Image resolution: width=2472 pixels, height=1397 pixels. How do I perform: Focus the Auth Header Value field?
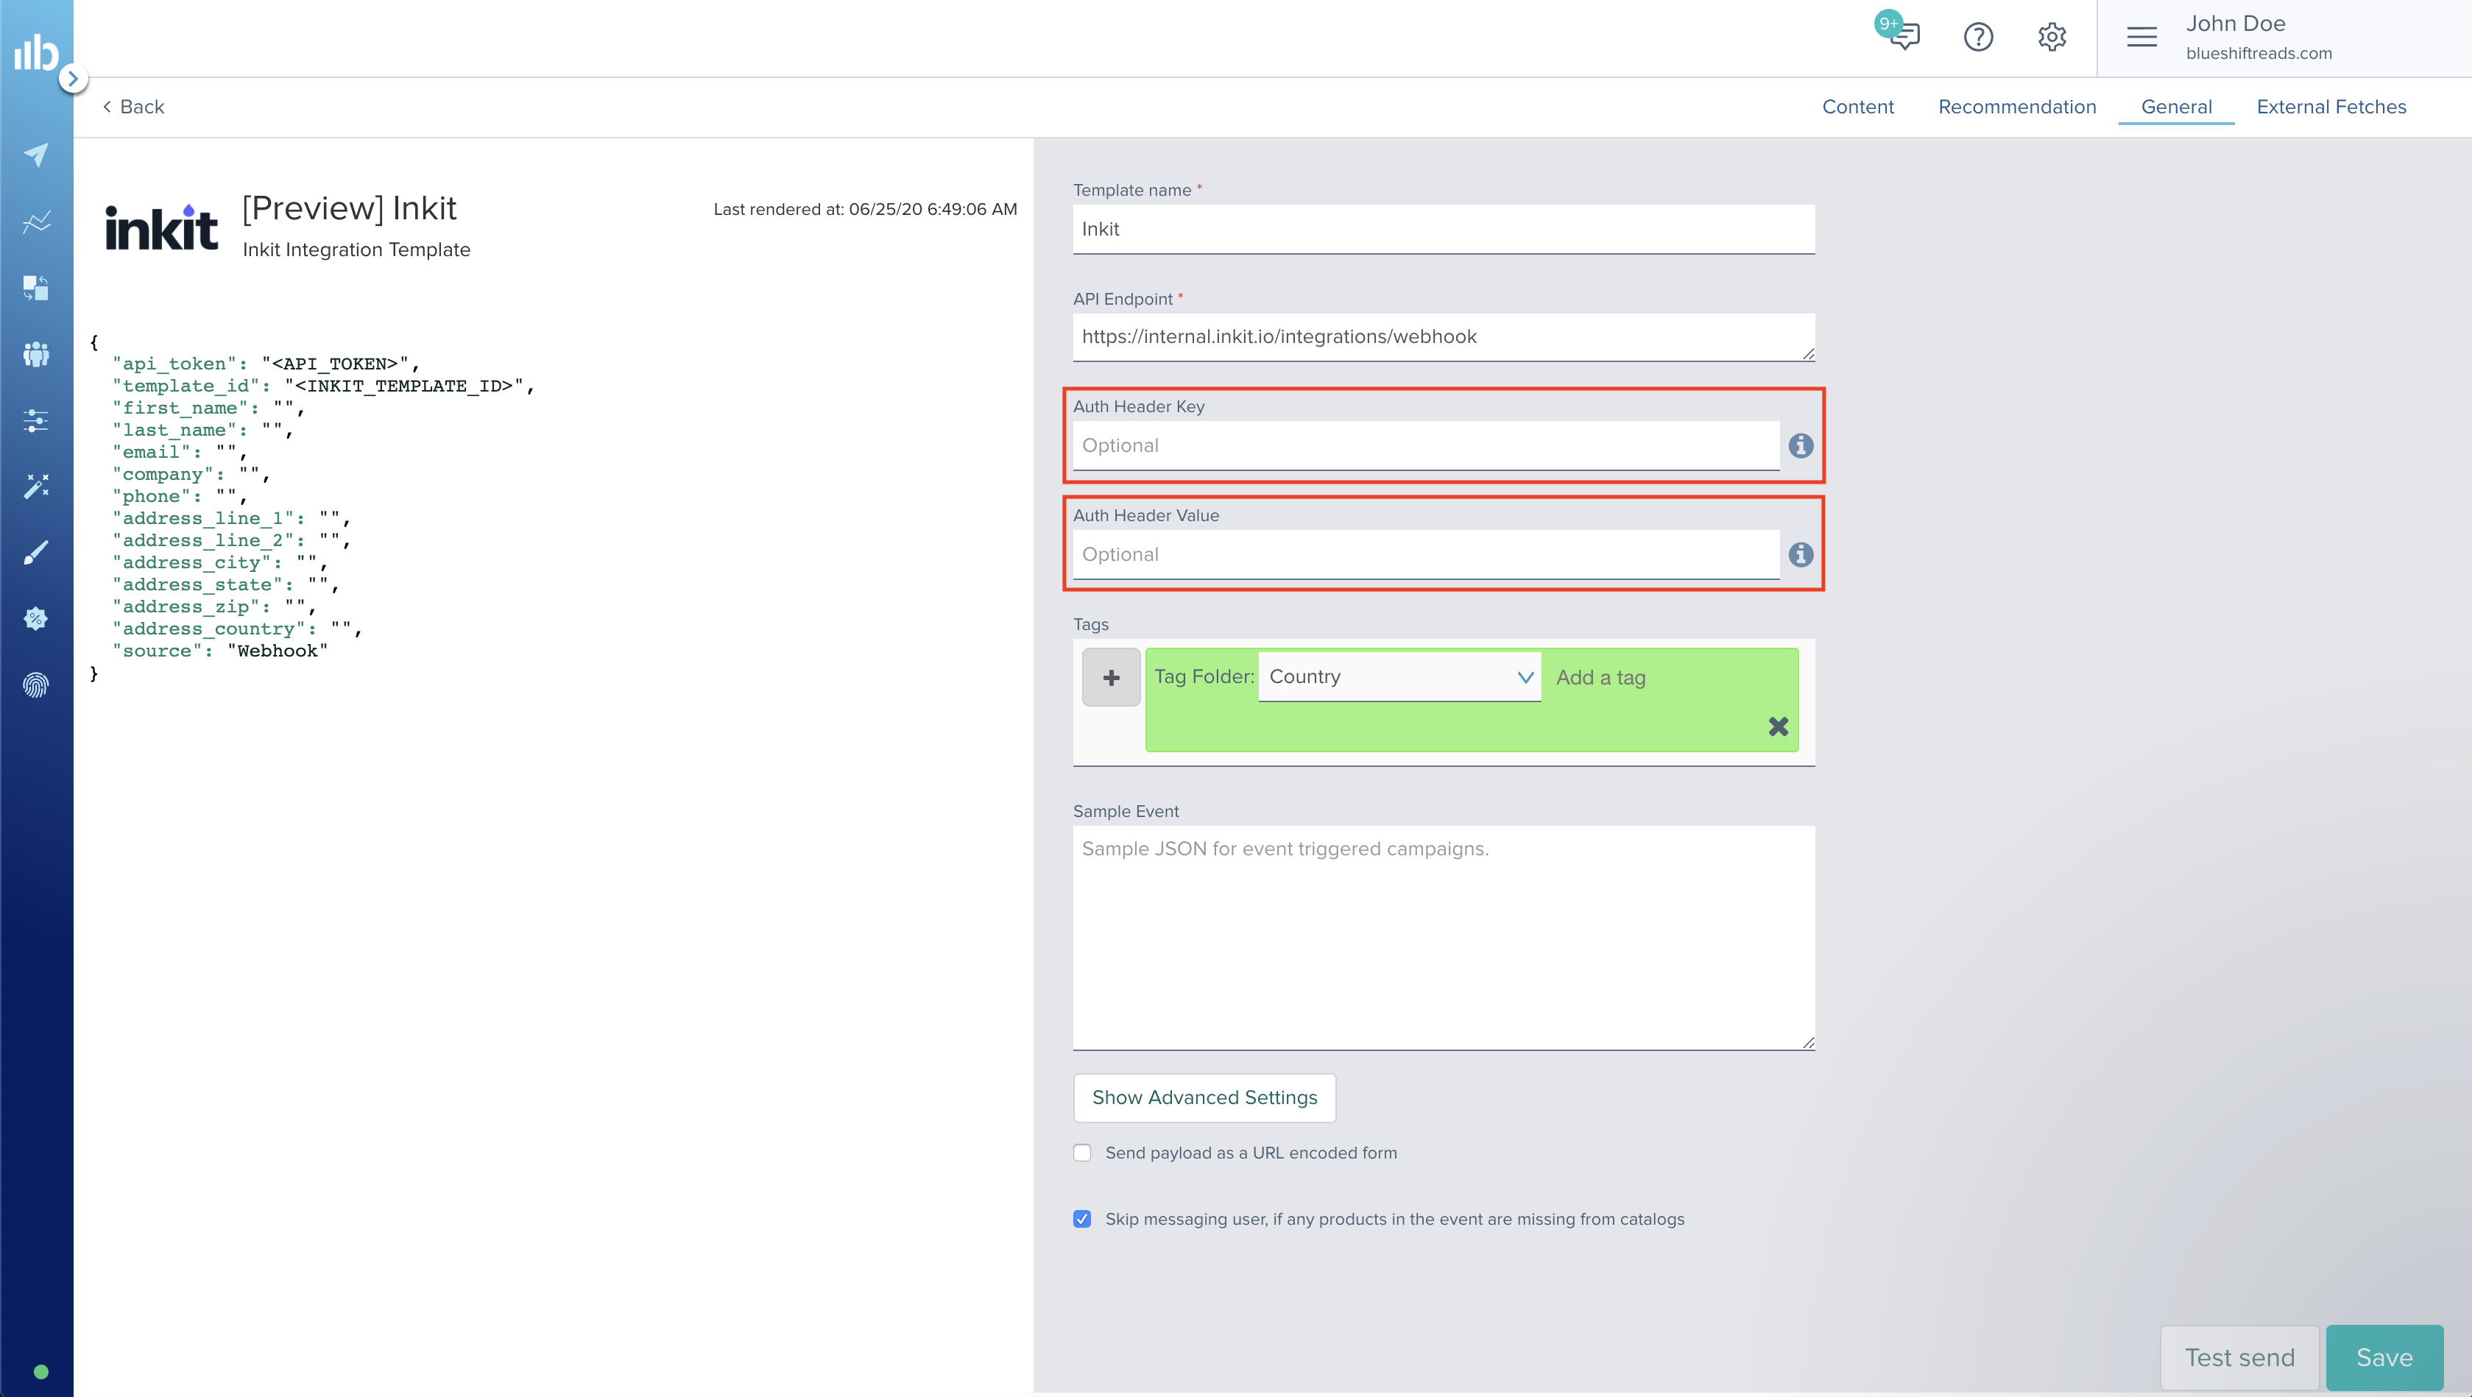click(x=1426, y=554)
